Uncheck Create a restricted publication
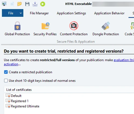This screenshot has height=114, width=134. tap(6, 72)
